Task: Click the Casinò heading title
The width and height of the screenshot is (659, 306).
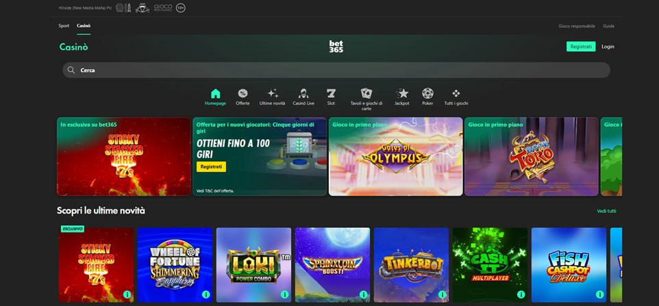Action: click(73, 47)
